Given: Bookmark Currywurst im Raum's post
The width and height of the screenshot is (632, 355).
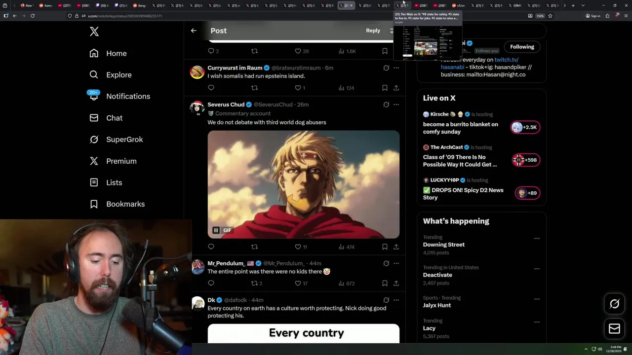Looking at the screenshot, I should tap(385, 88).
